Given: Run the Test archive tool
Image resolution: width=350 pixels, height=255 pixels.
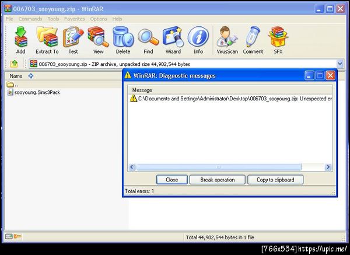Looking at the screenshot, I should click(x=73, y=37).
